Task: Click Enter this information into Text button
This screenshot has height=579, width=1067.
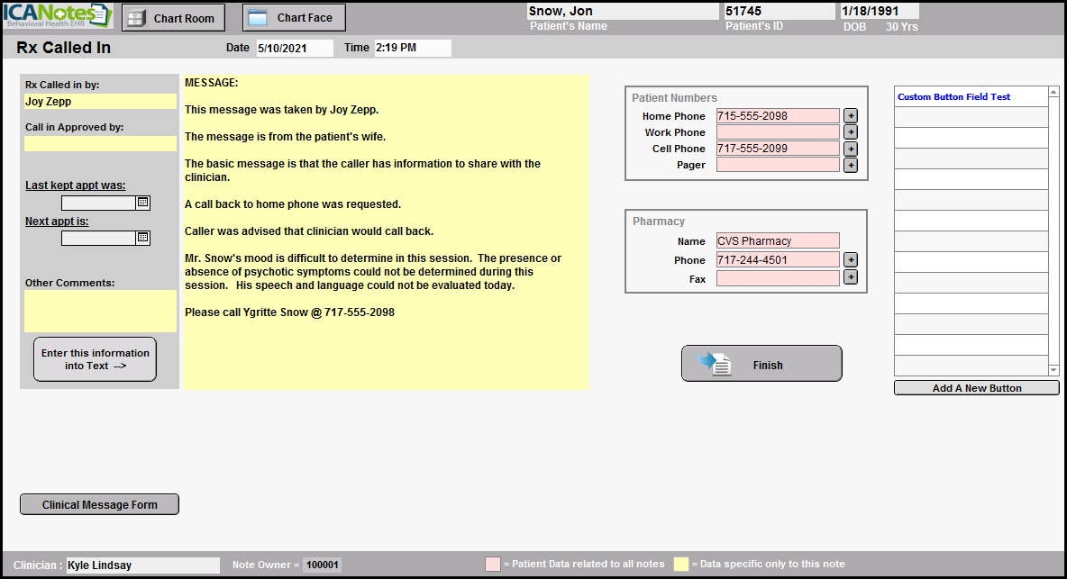Action: point(95,359)
